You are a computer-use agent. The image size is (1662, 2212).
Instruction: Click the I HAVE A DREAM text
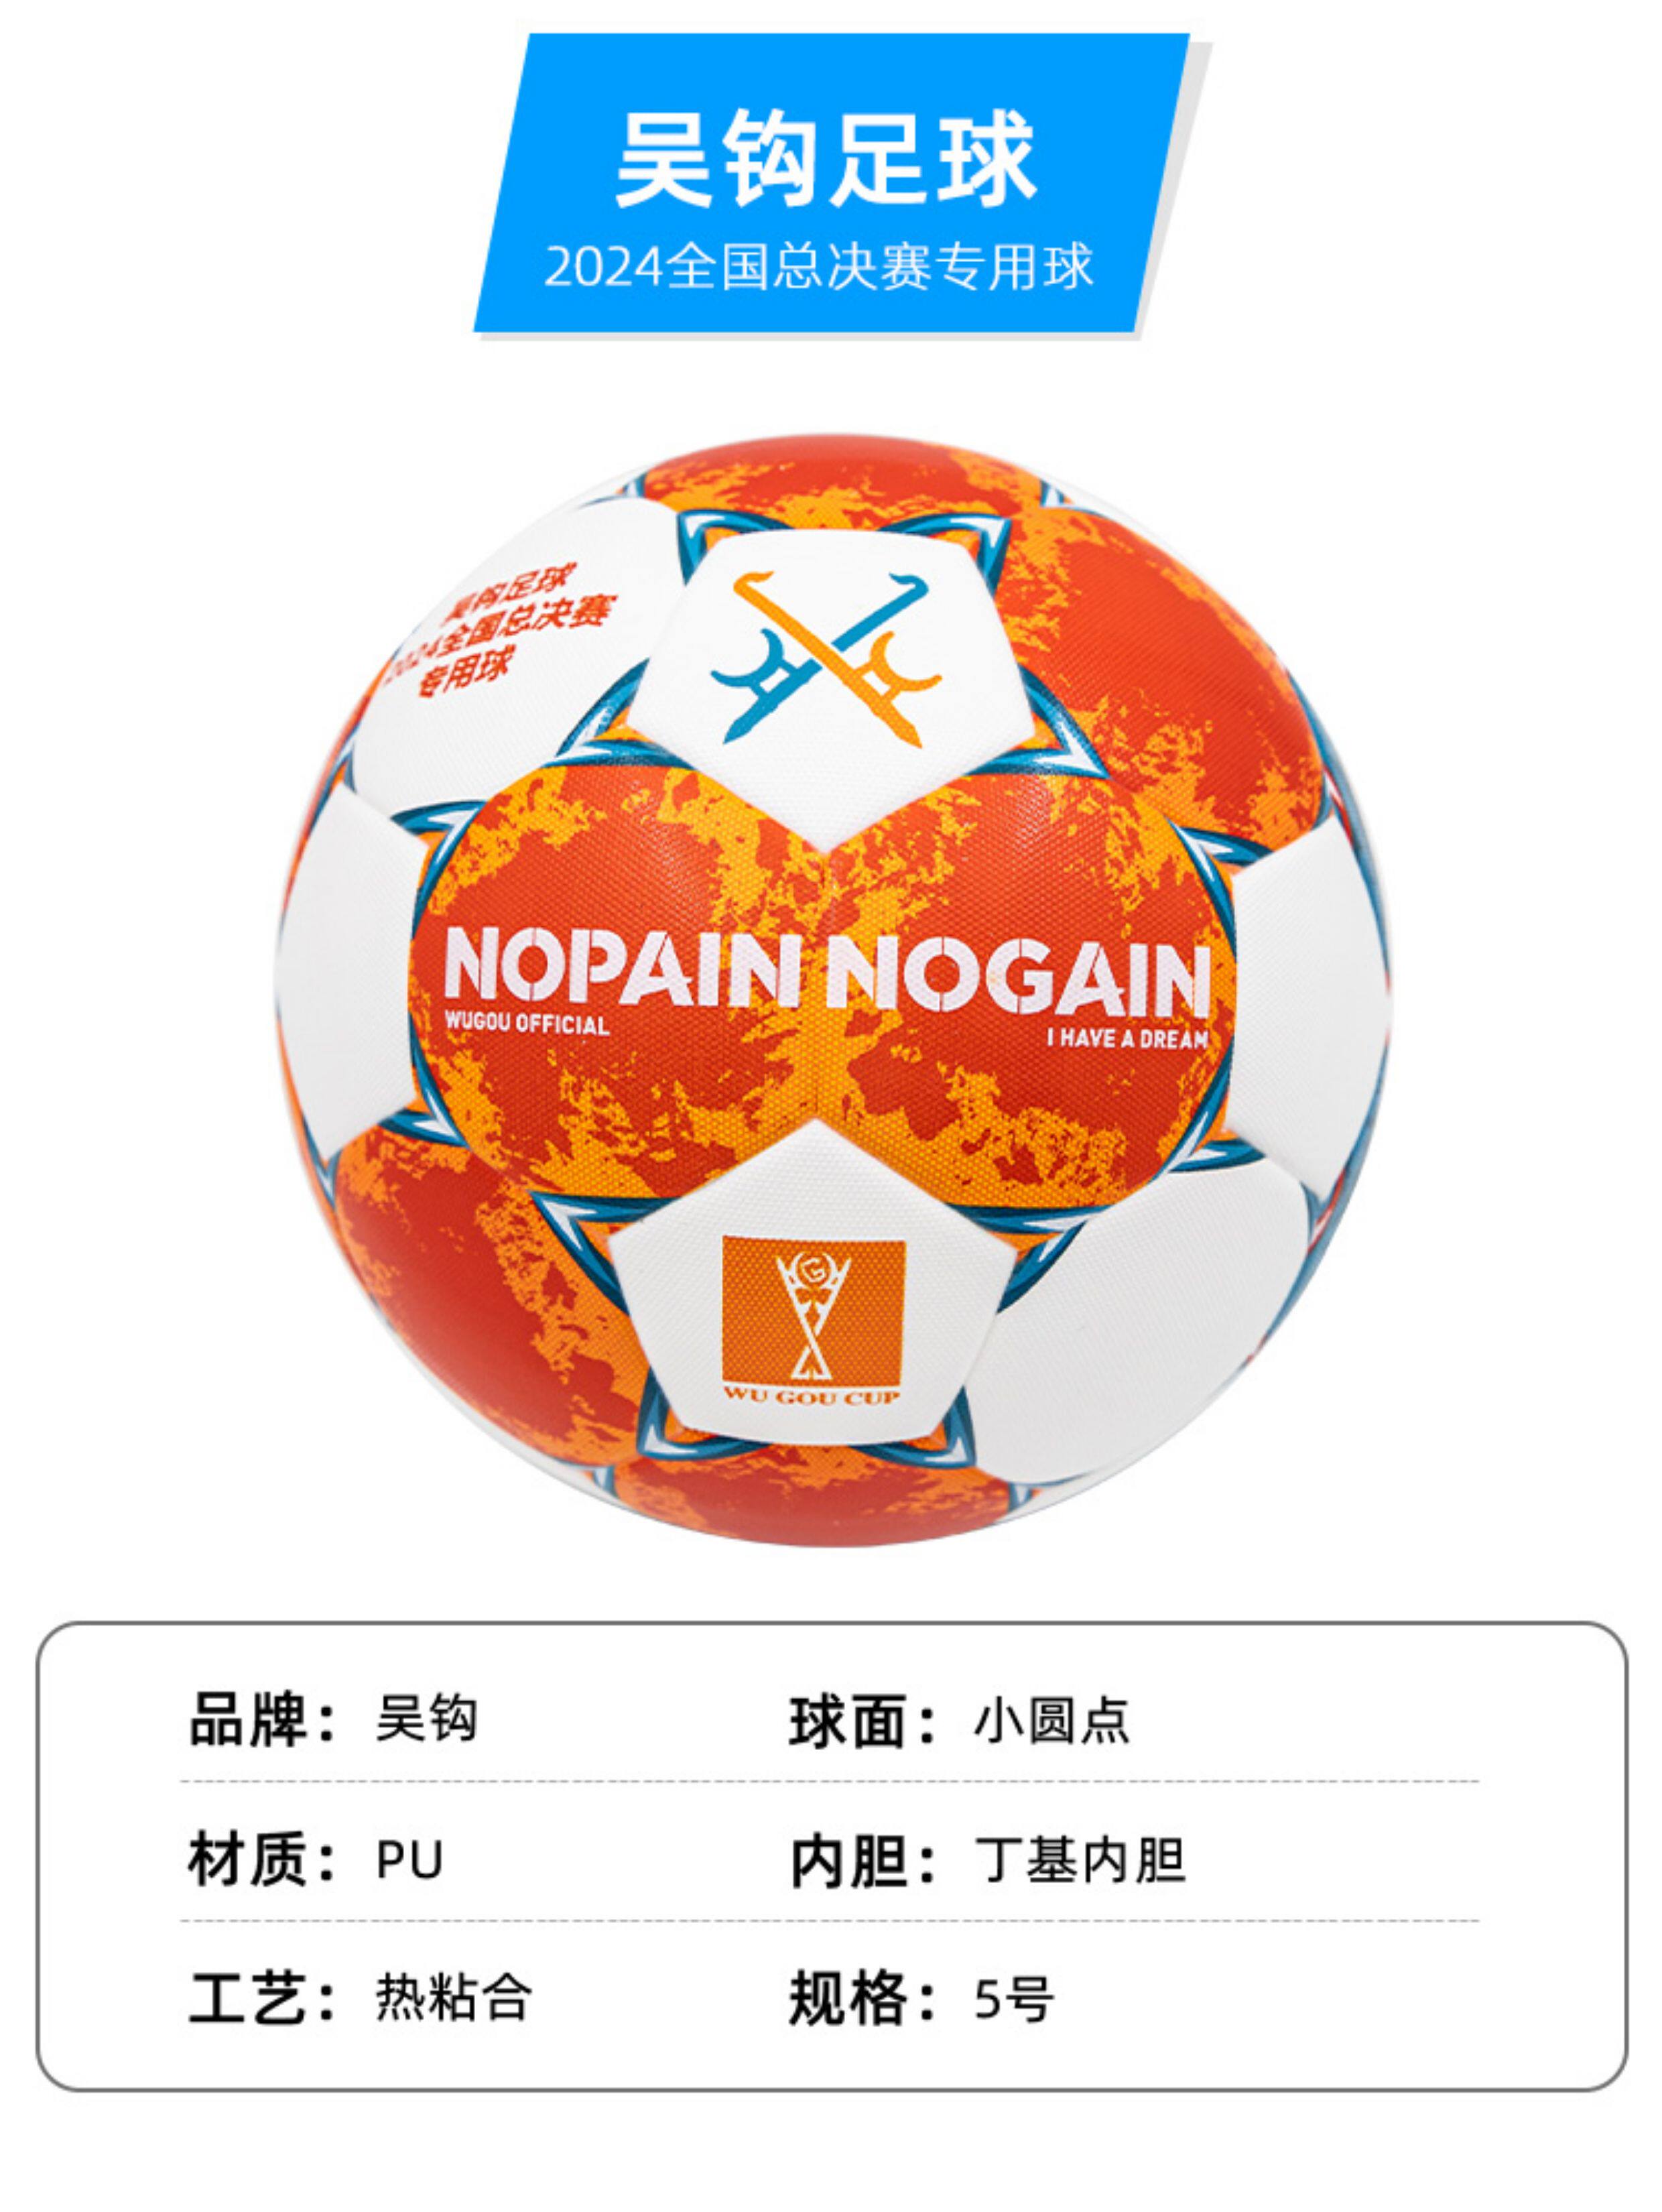pos(1127,1038)
